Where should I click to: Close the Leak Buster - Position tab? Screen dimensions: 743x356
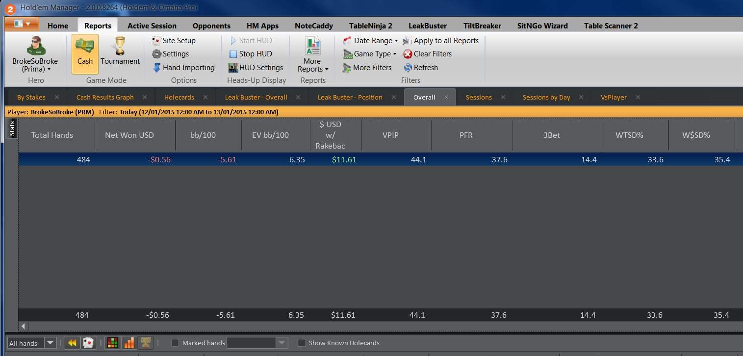tap(393, 97)
